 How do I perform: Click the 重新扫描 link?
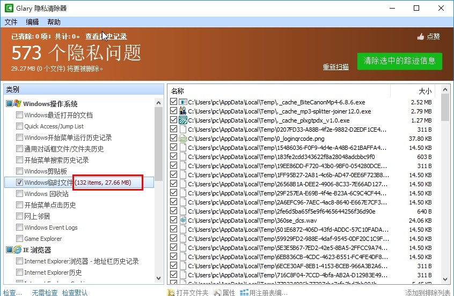point(335,67)
